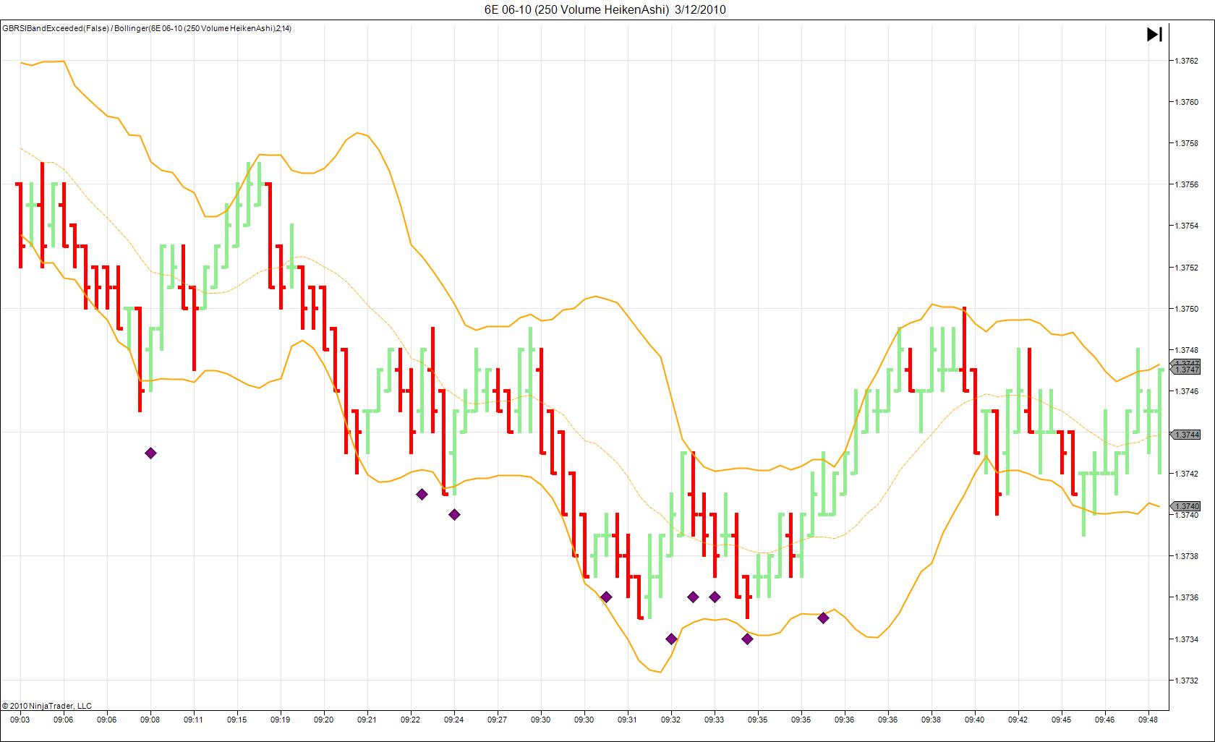Click the 09:48 time axis label
Screen dimensions: 1215x742
click(1148, 720)
